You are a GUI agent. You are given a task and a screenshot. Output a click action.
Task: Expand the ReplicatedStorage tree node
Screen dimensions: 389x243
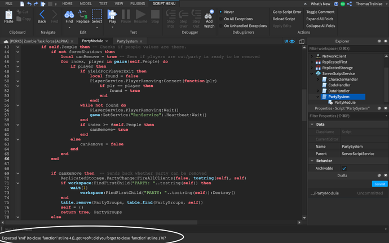point(312,68)
